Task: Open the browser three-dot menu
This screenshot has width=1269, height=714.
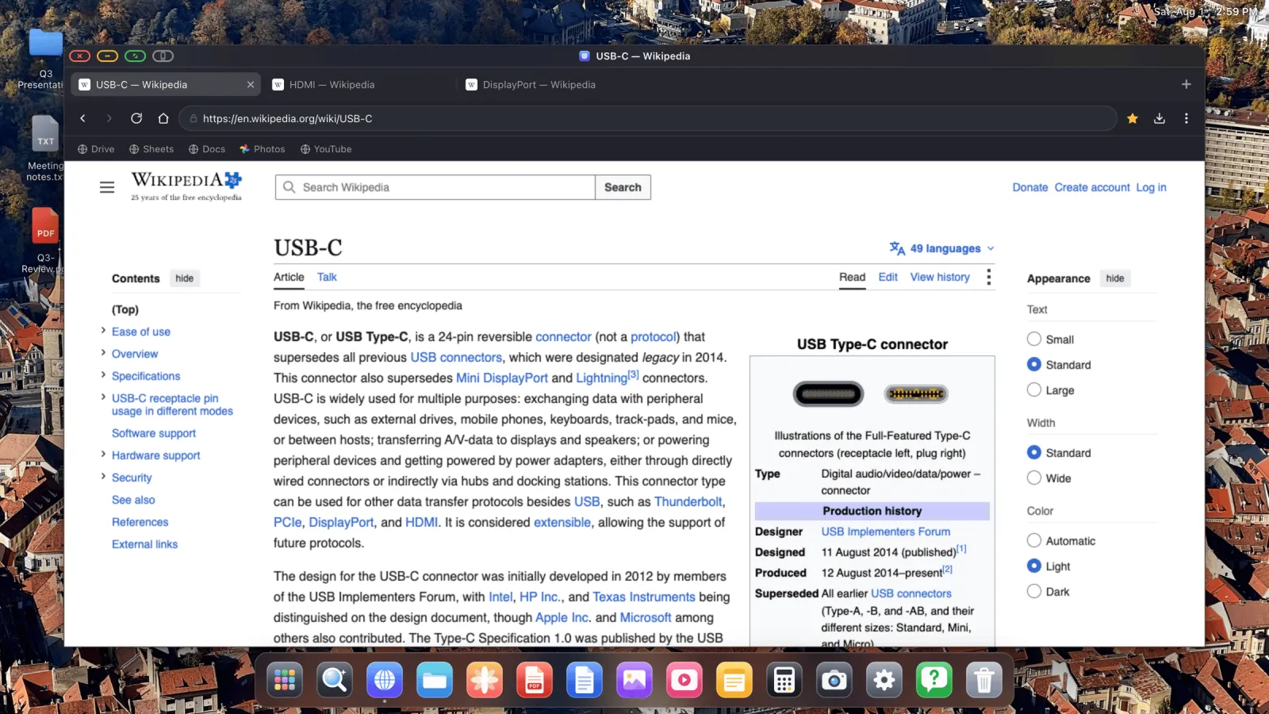Action: pyautogui.click(x=1187, y=118)
